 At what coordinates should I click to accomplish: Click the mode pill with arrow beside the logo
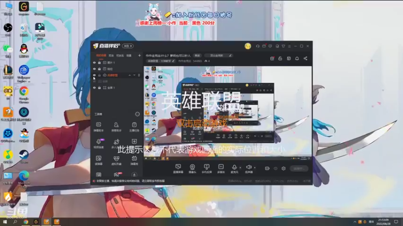coord(128,46)
